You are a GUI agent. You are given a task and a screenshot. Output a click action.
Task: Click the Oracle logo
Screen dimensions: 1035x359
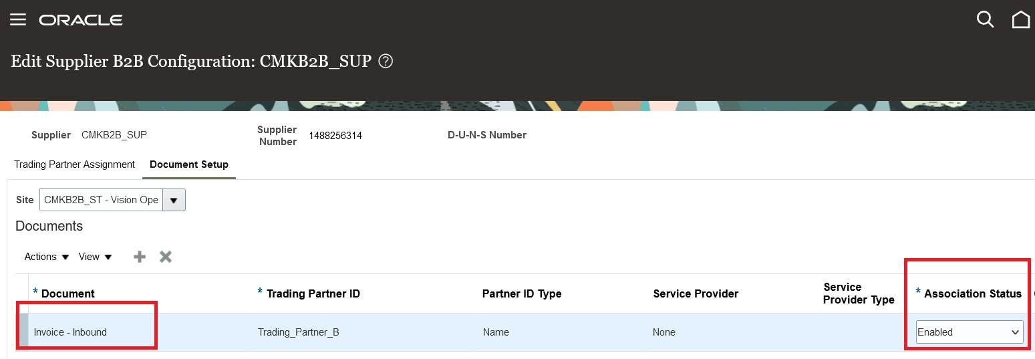[x=81, y=20]
